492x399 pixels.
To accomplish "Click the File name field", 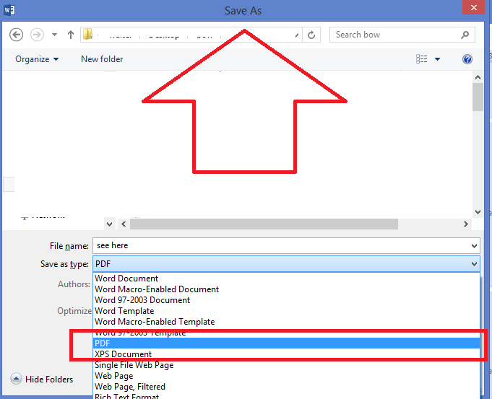I will click(286, 245).
